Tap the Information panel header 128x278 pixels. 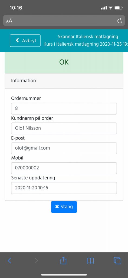tap(64, 81)
